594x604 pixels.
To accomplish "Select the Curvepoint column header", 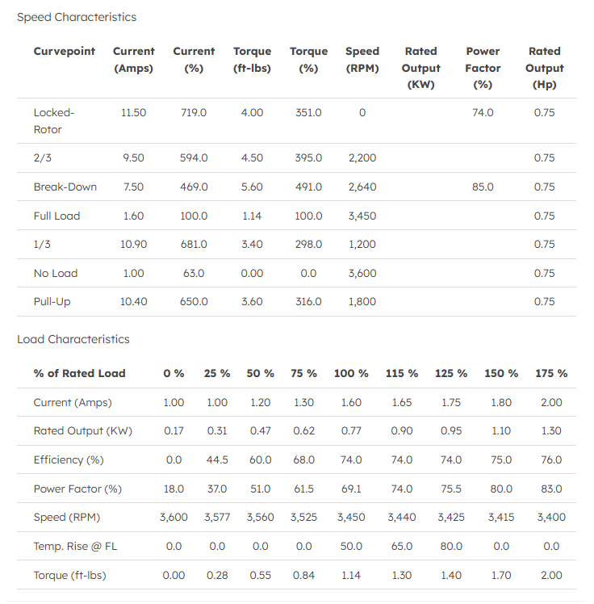I will click(65, 51).
